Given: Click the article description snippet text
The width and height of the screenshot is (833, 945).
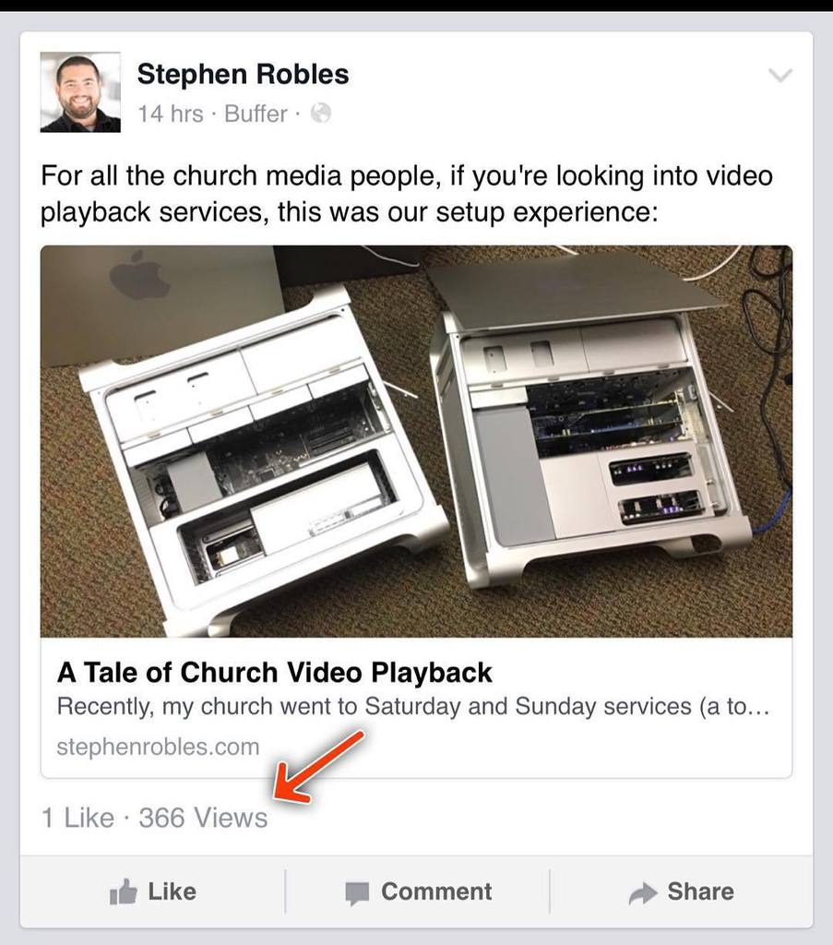Looking at the screenshot, I should [x=413, y=706].
